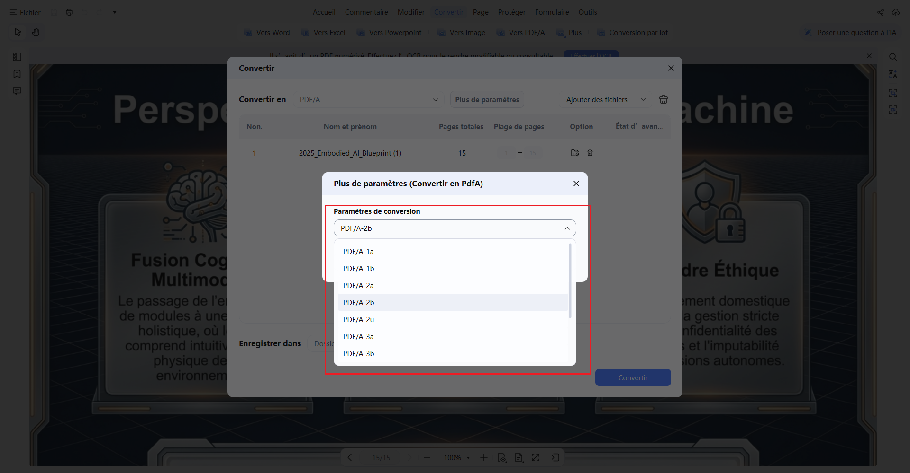
Task: Click the Save icon in top toolbar
Action: click(x=54, y=12)
